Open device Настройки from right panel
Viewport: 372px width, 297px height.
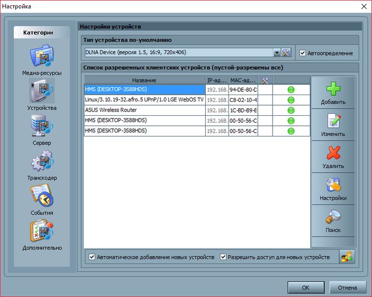click(x=333, y=188)
